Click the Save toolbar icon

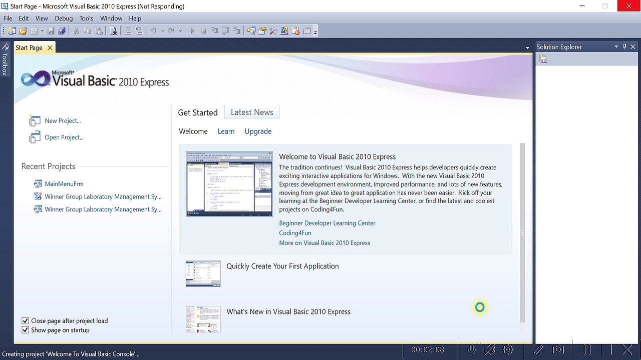(x=51, y=31)
